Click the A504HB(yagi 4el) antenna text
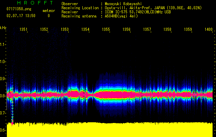 121,16
